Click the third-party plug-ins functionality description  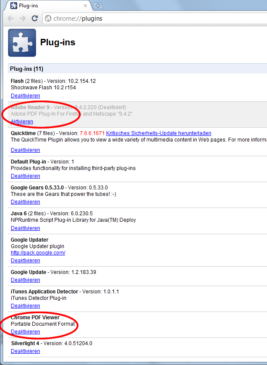[73, 168]
